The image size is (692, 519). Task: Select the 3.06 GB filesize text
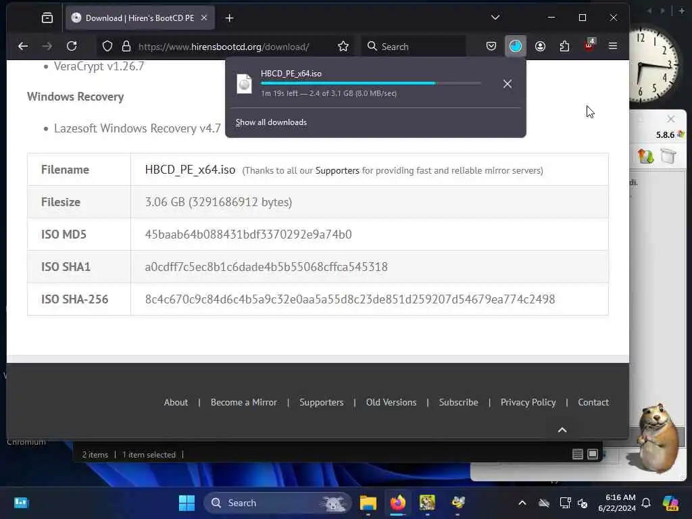[218, 202]
